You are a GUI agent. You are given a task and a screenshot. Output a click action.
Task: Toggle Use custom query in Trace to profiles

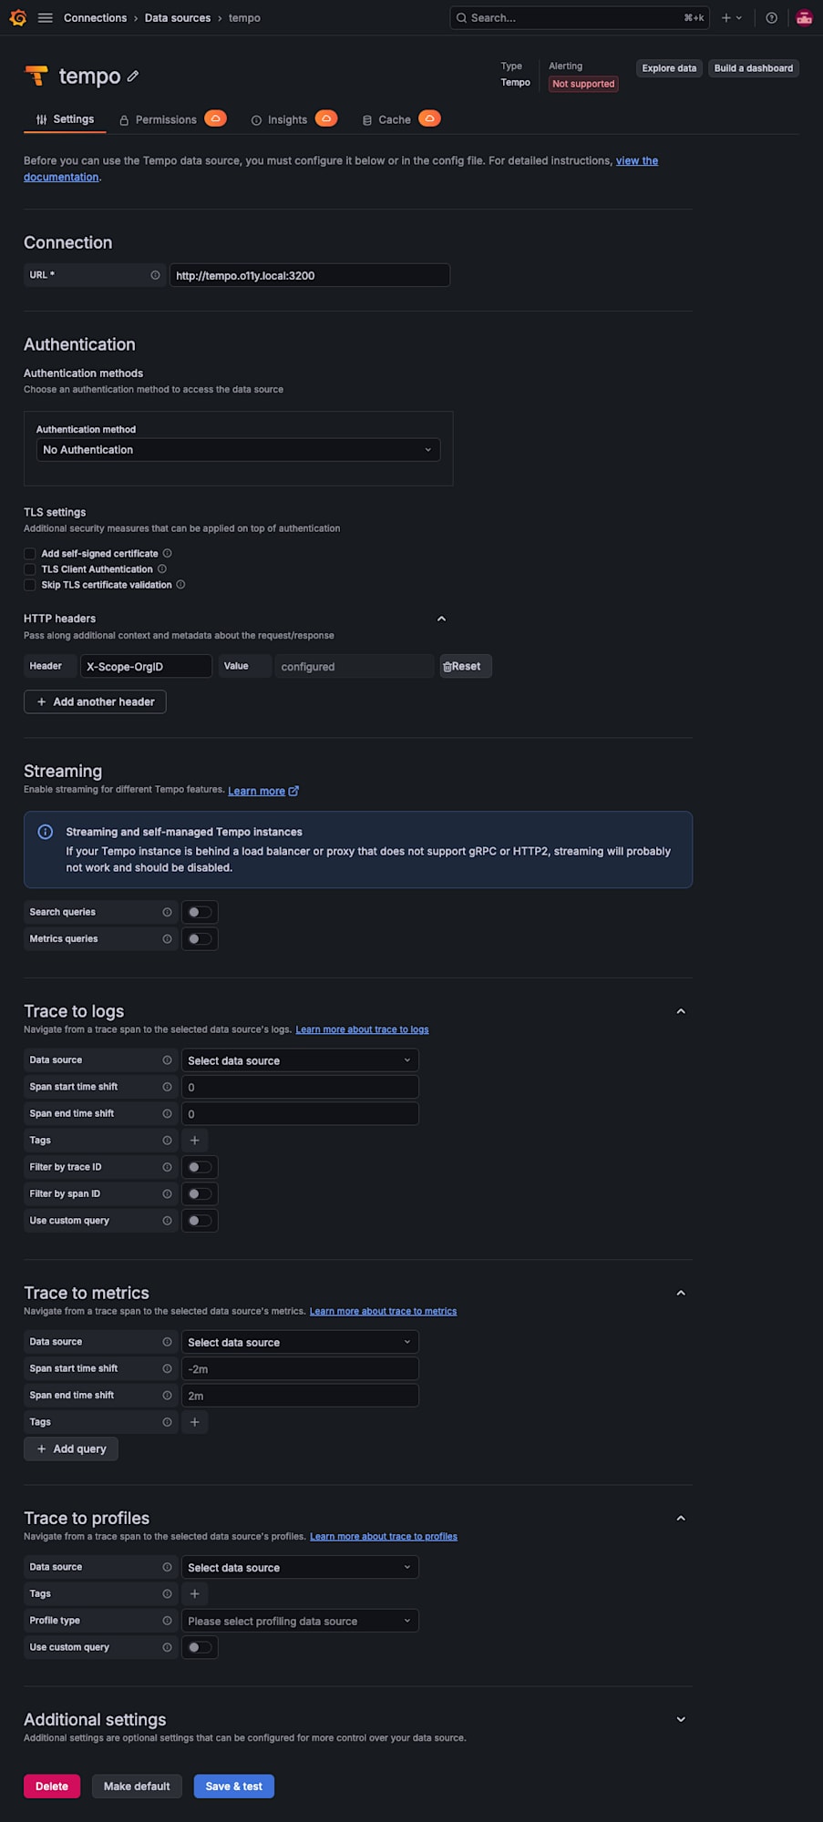200,1647
